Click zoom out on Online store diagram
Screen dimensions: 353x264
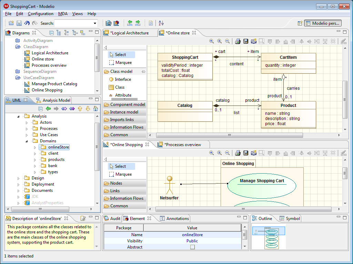click(228, 41)
